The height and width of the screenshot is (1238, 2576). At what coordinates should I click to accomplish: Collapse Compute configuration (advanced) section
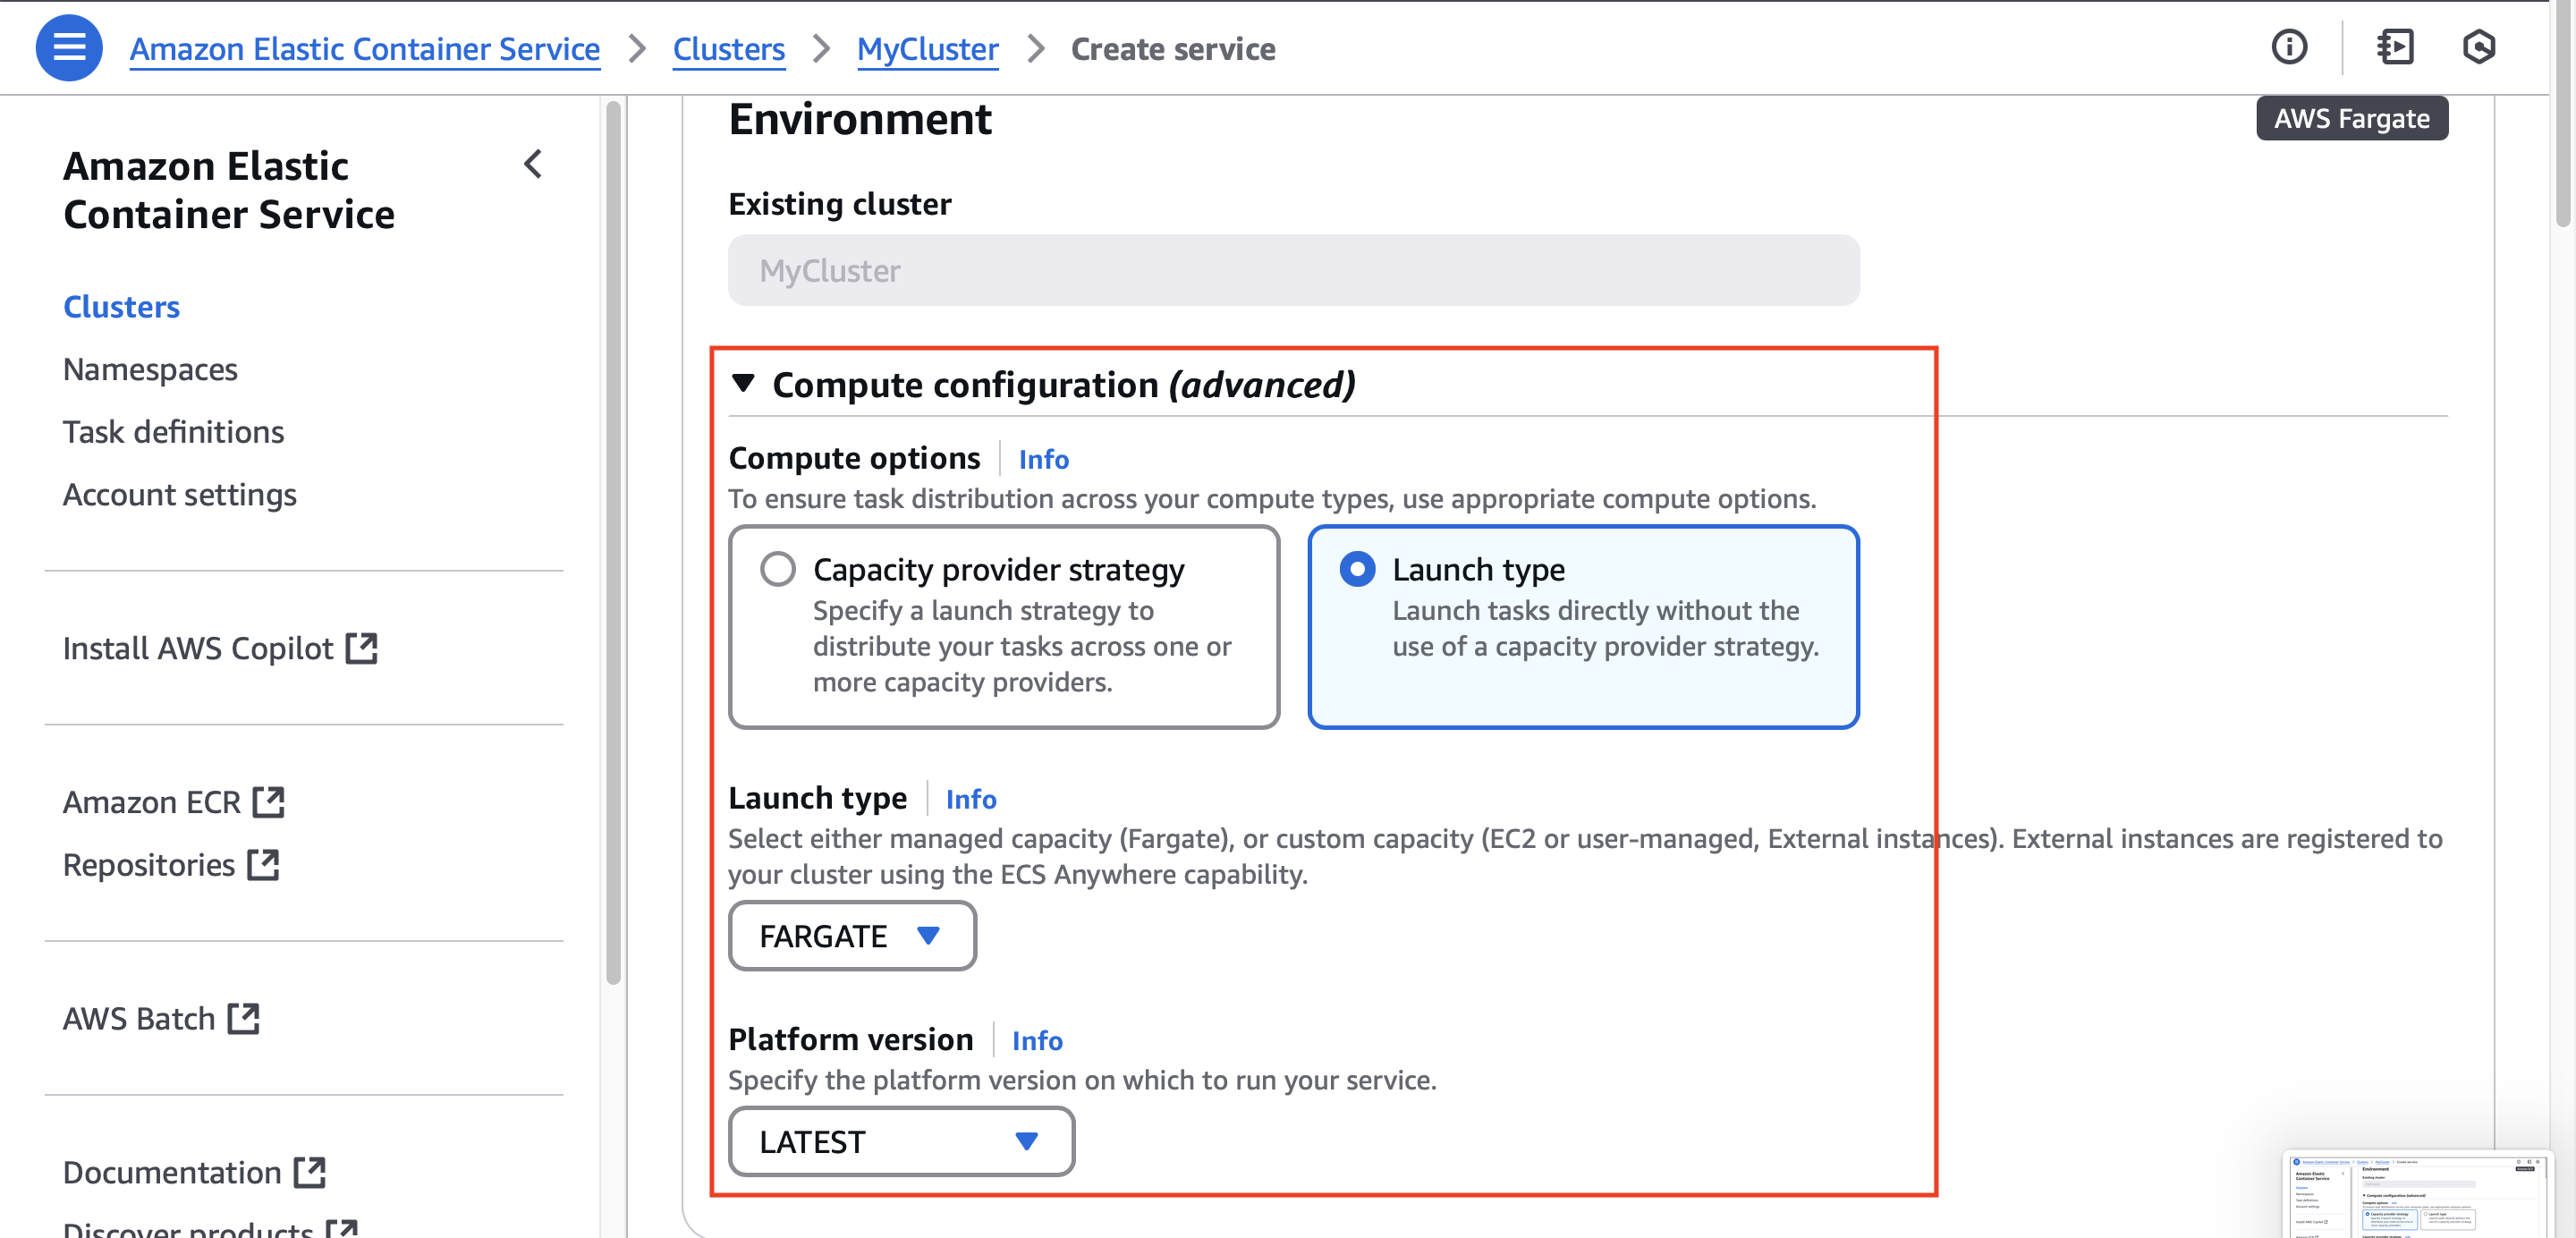tap(742, 384)
